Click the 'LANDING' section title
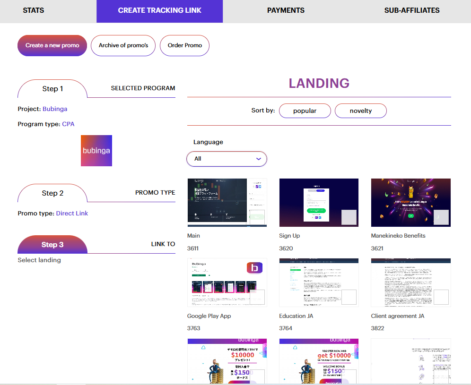The width and height of the screenshot is (471, 385). [319, 84]
